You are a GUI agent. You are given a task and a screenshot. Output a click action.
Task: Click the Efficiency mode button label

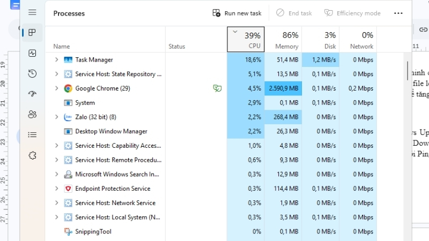[359, 13]
